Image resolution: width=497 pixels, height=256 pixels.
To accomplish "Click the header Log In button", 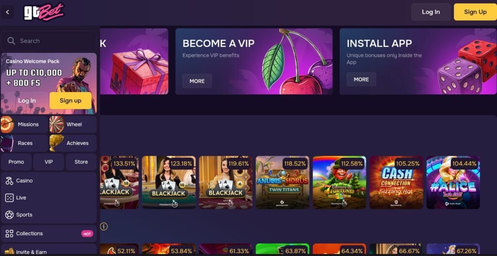I will [x=431, y=12].
